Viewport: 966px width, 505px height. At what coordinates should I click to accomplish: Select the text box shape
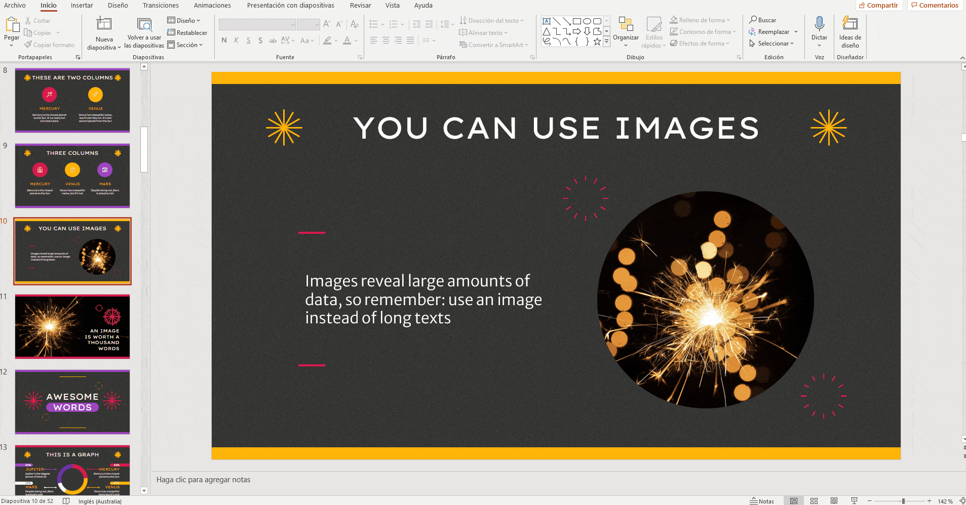tap(547, 21)
